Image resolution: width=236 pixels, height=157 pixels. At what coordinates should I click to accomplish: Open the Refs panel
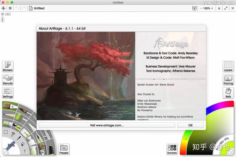[228, 93]
